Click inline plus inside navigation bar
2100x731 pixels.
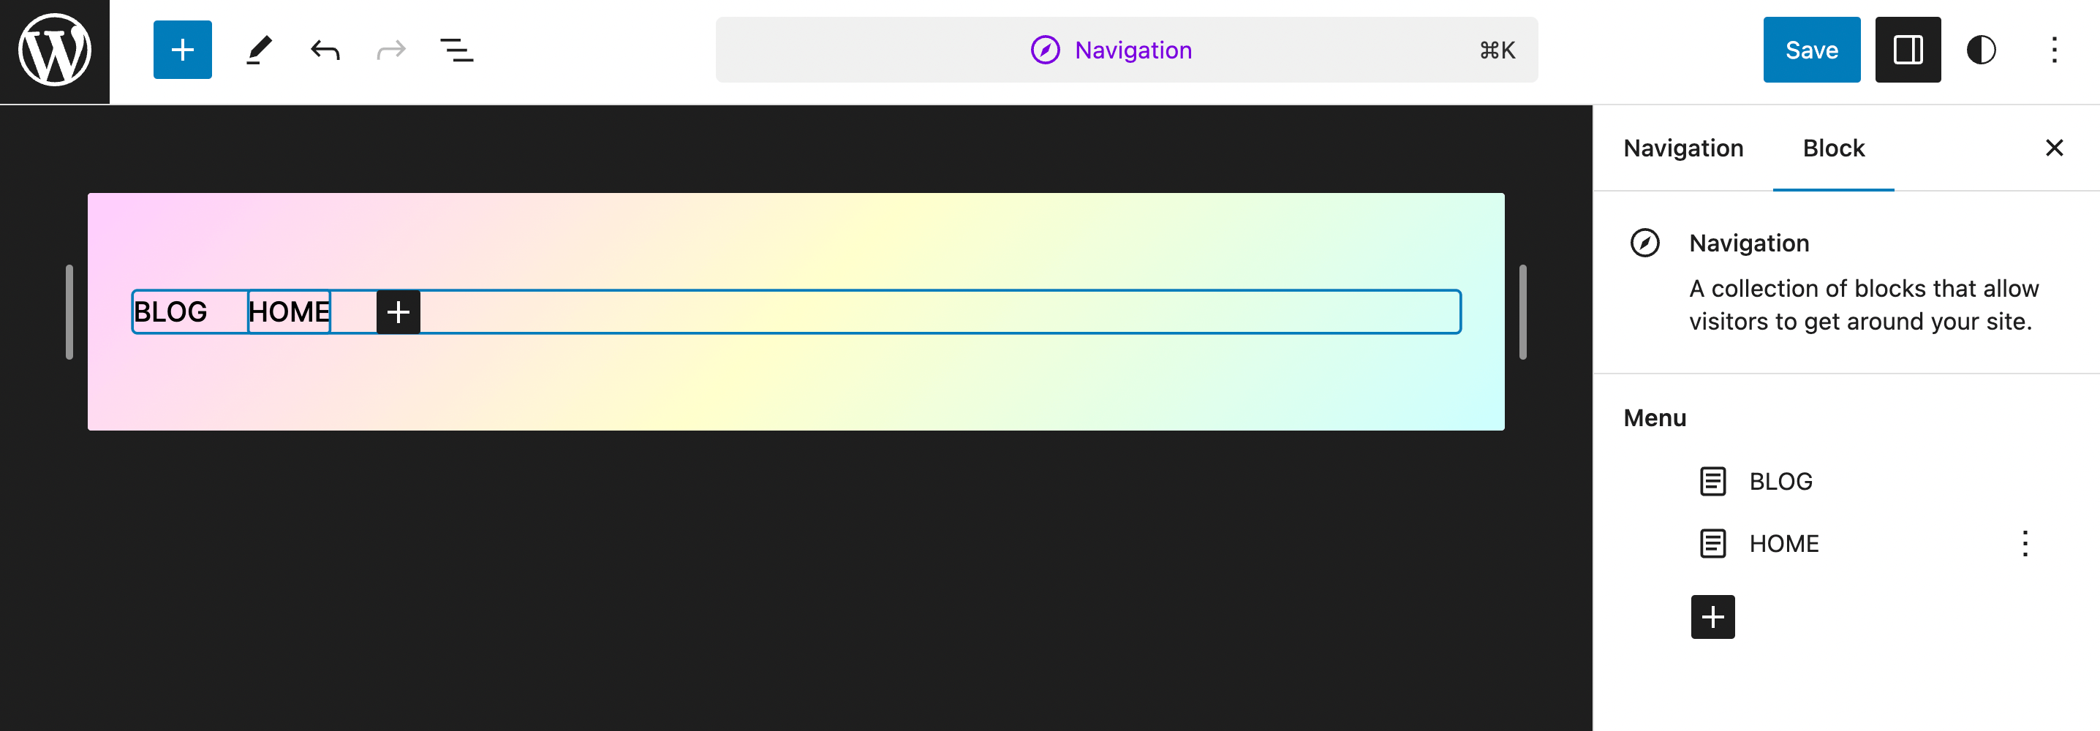398,311
